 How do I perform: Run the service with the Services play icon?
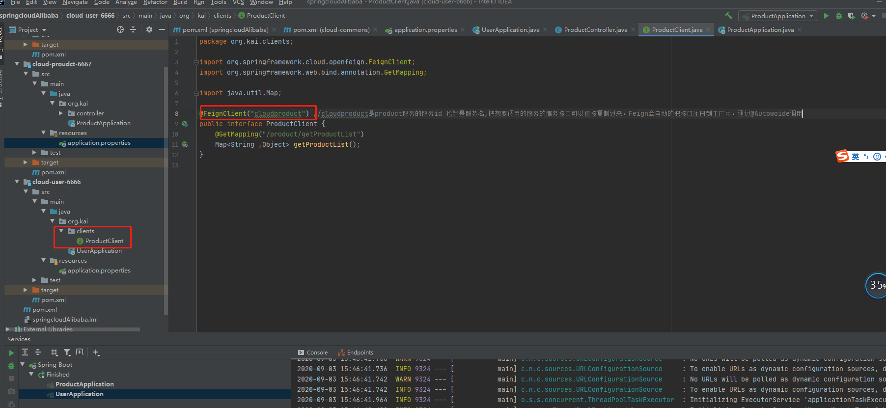pyautogui.click(x=11, y=353)
